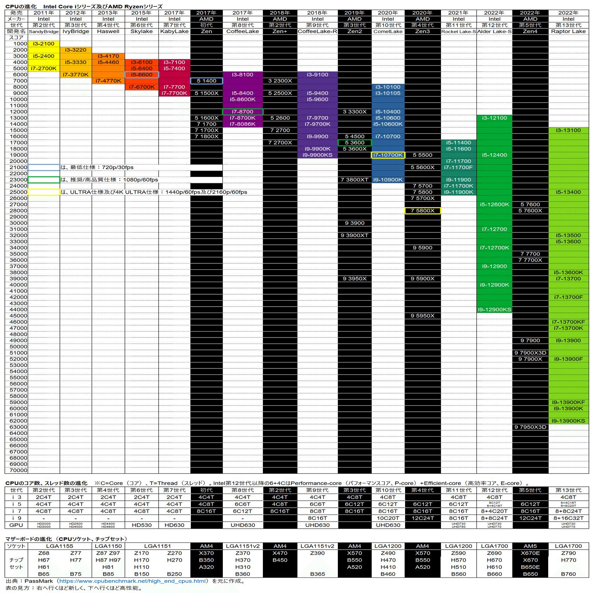Screen dimensions: 593x593
Task: Select the LGA1155 socket cell
Action: pyautogui.click(x=60, y=546)
